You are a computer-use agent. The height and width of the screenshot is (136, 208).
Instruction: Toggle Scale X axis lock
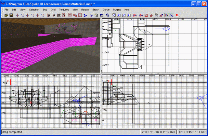(x=119, y=15)
